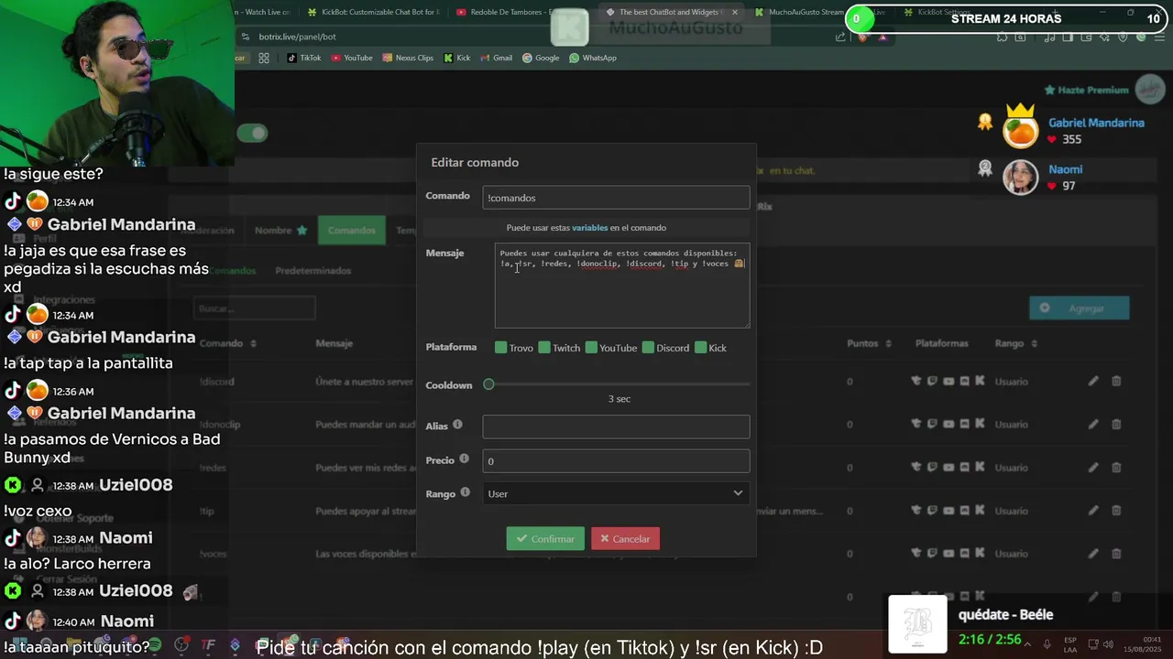Viewport: 1173px width, 659px height.
Task: Open Nexus Clips bookmark
Action: [408, 58]
